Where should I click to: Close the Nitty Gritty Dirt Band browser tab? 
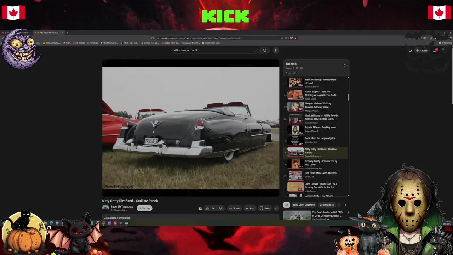[x=63, y=33]
